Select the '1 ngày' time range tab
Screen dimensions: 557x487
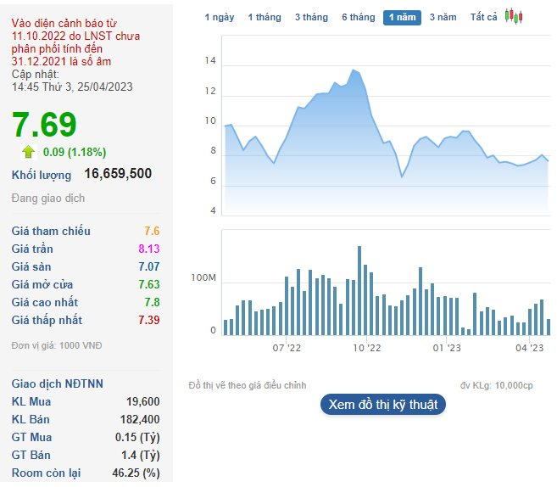click(220, 18)
